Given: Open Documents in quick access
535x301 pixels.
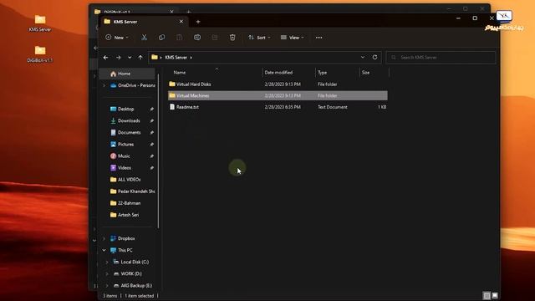Looking at the screenshot, I should 125,132.
